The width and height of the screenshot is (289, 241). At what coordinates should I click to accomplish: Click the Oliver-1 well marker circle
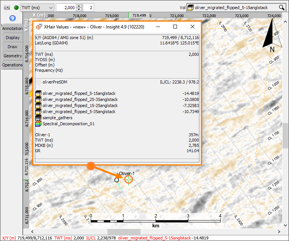[x=117, y=180]
